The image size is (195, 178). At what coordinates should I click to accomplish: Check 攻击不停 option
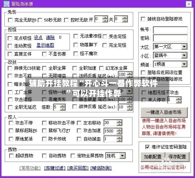(x=11, y=123)
